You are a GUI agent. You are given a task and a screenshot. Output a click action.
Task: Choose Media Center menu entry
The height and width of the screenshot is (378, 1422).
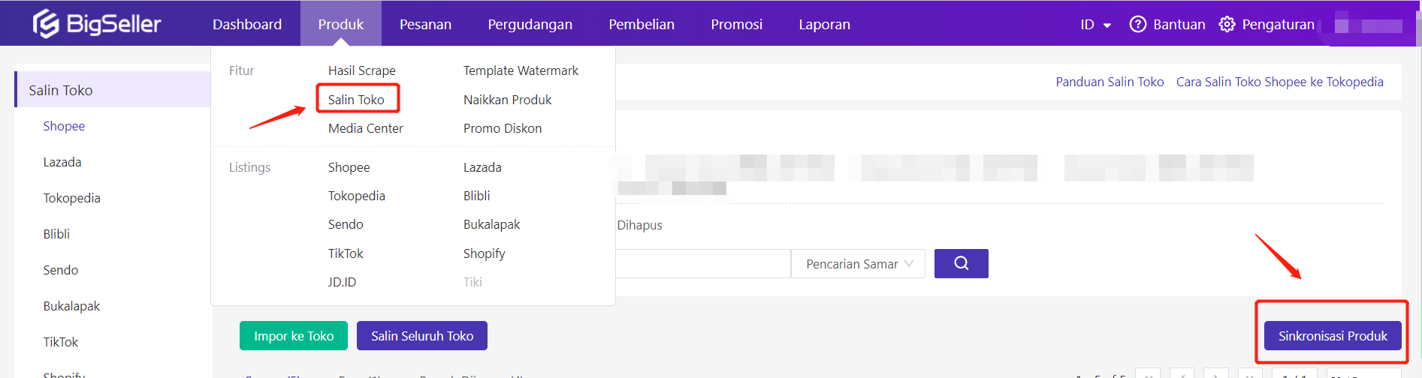click(x=365, y=128)
